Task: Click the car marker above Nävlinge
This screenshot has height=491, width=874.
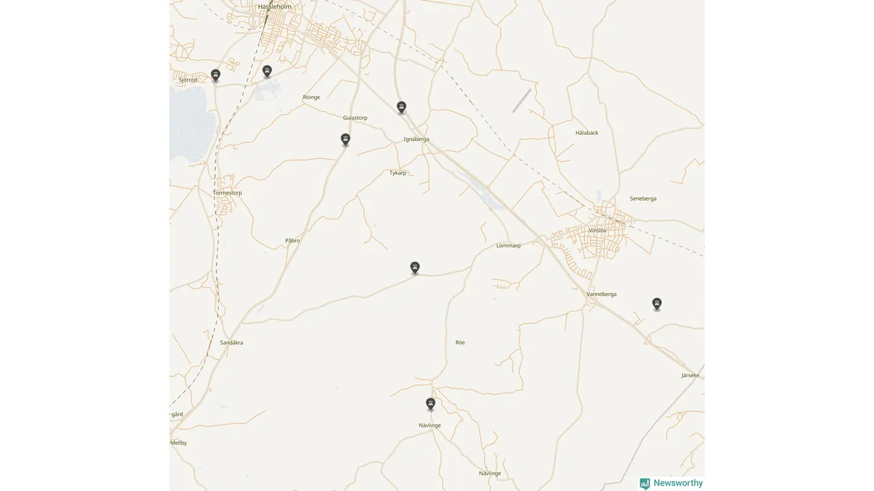Action: [431, 404]
